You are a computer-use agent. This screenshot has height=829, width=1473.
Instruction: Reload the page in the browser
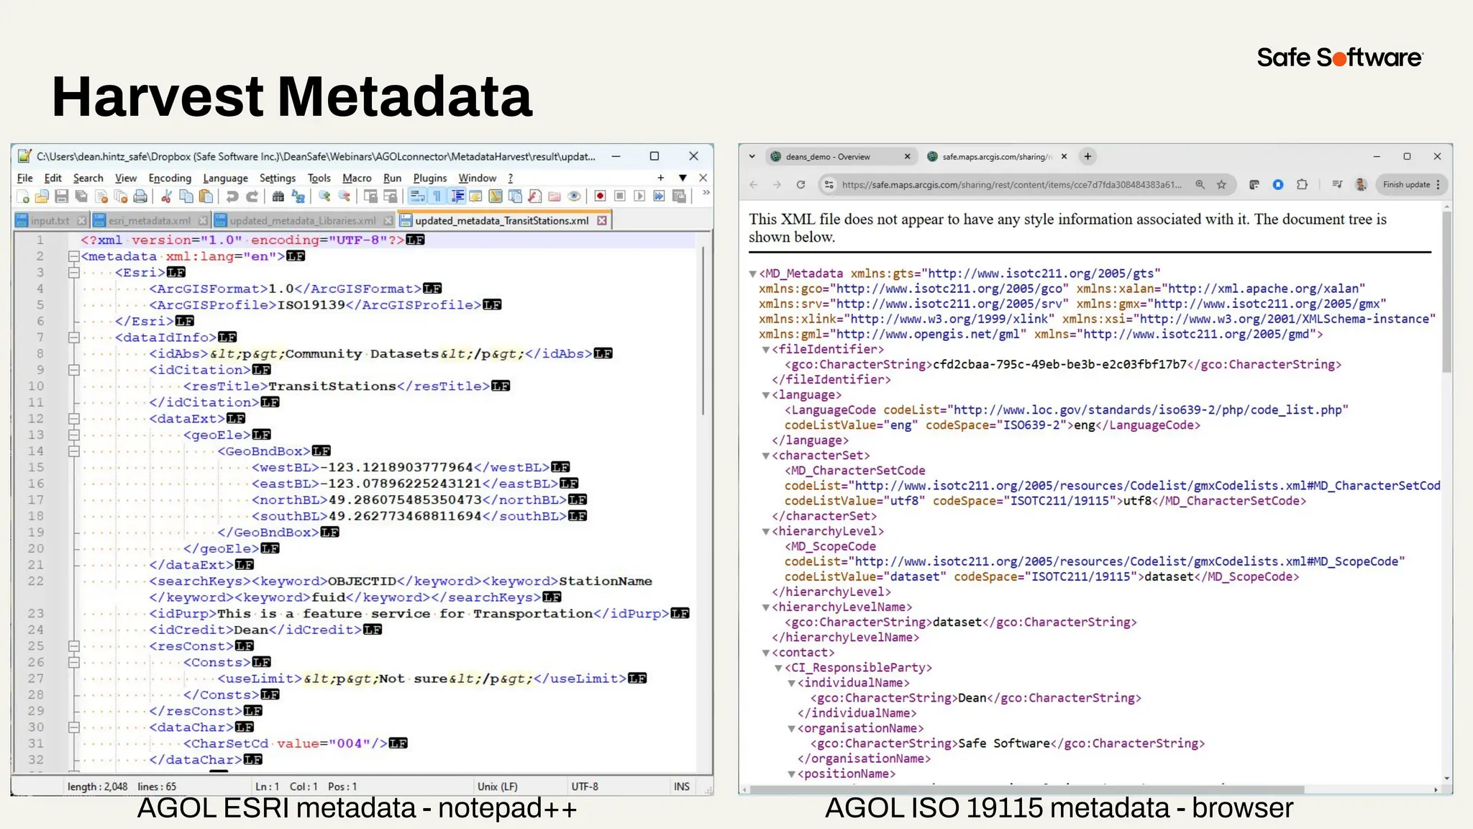coord(801,185)
